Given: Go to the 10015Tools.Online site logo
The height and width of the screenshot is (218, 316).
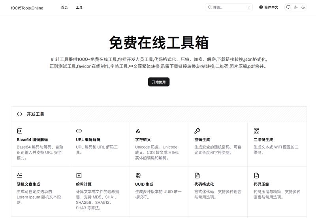Looking at the screenshot, I should pyautogui.click(x=27, y=8).
